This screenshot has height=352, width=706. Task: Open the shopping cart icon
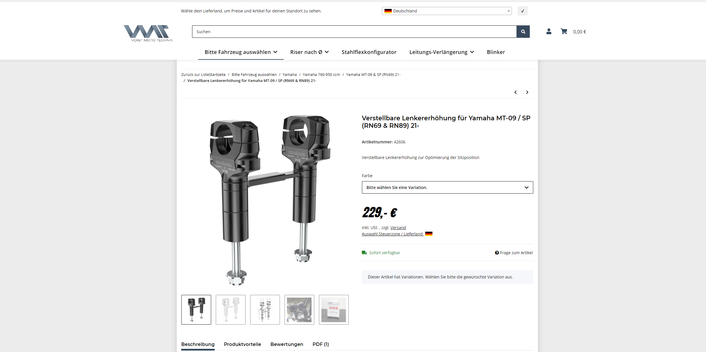(x=564, y=31)
